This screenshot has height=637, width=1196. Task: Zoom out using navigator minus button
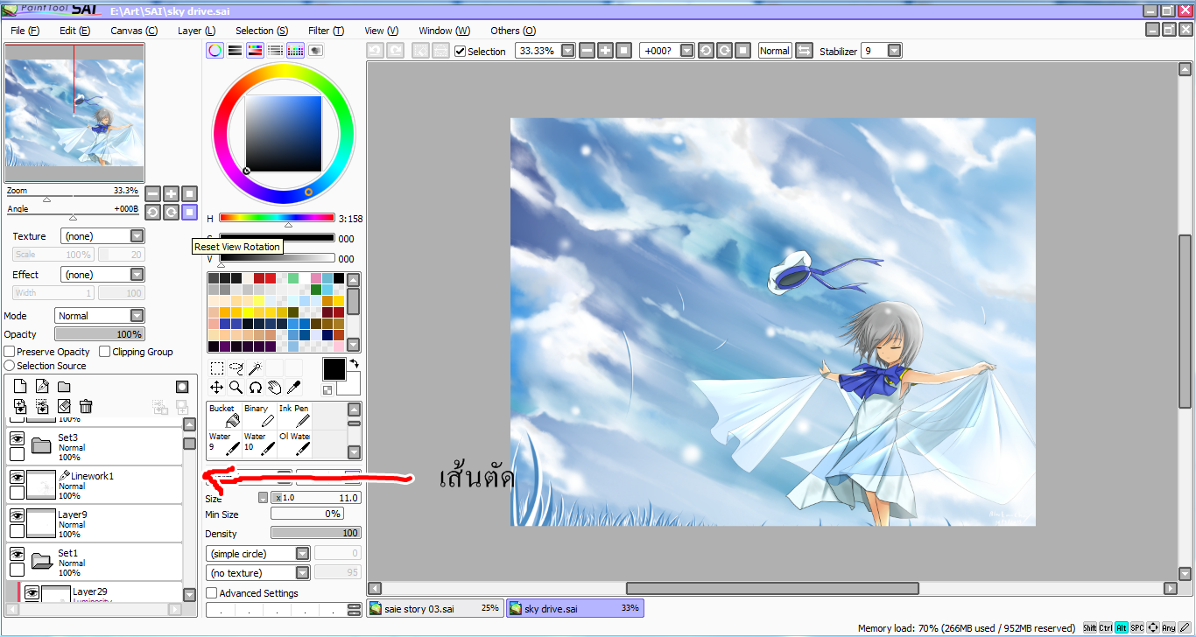click(152, 193)
